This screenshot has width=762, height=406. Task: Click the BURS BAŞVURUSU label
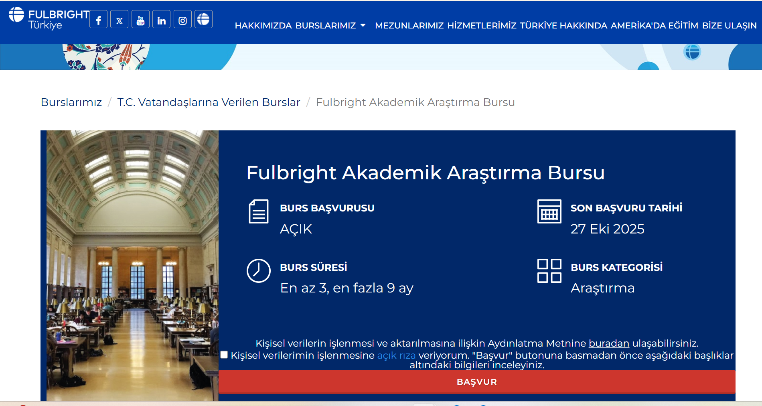pyautogui.click(x=327, y=208)
